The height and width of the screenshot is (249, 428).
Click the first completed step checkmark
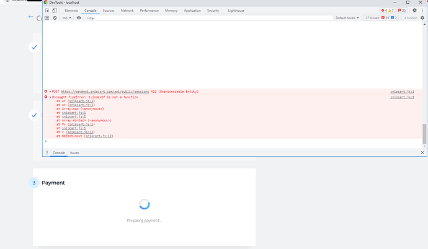(34, 47)
